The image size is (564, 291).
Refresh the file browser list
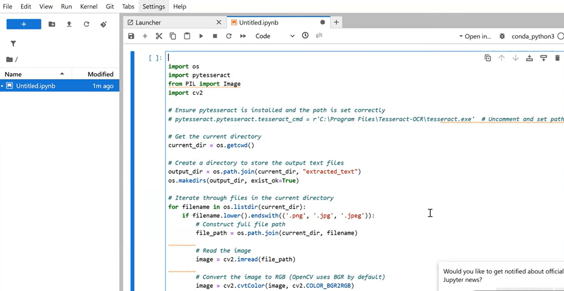coord(86,24)
